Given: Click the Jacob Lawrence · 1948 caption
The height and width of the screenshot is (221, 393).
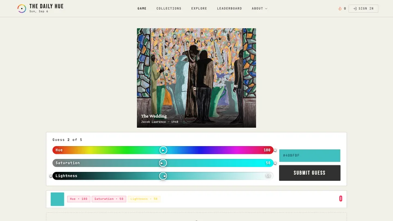Looking at the screenshot, I should click(160, 122).
